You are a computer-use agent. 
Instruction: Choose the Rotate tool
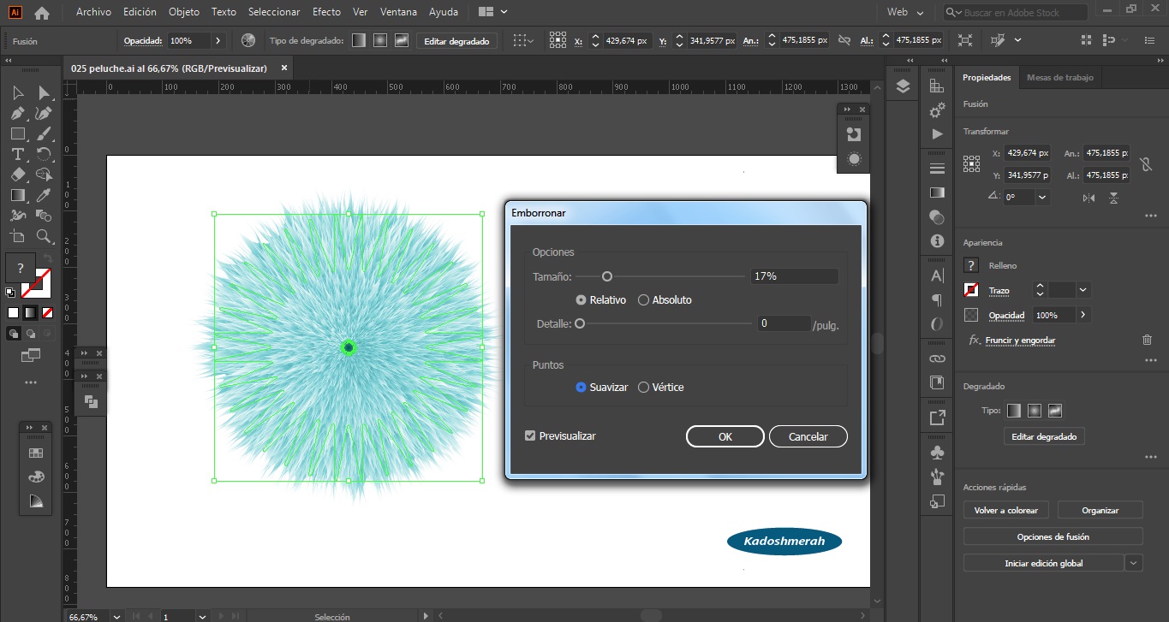pos(44,154)
